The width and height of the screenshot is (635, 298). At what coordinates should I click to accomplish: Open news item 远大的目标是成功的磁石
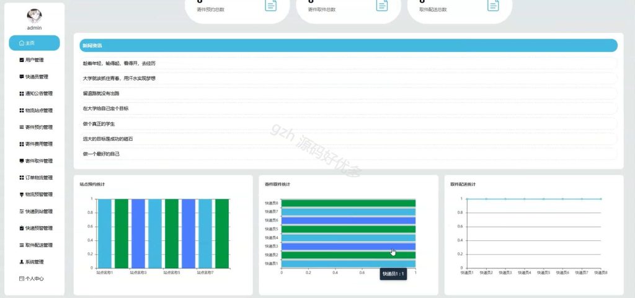(349, 139)
